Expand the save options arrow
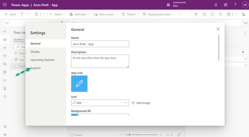249x137 pixels. (235, 14)
